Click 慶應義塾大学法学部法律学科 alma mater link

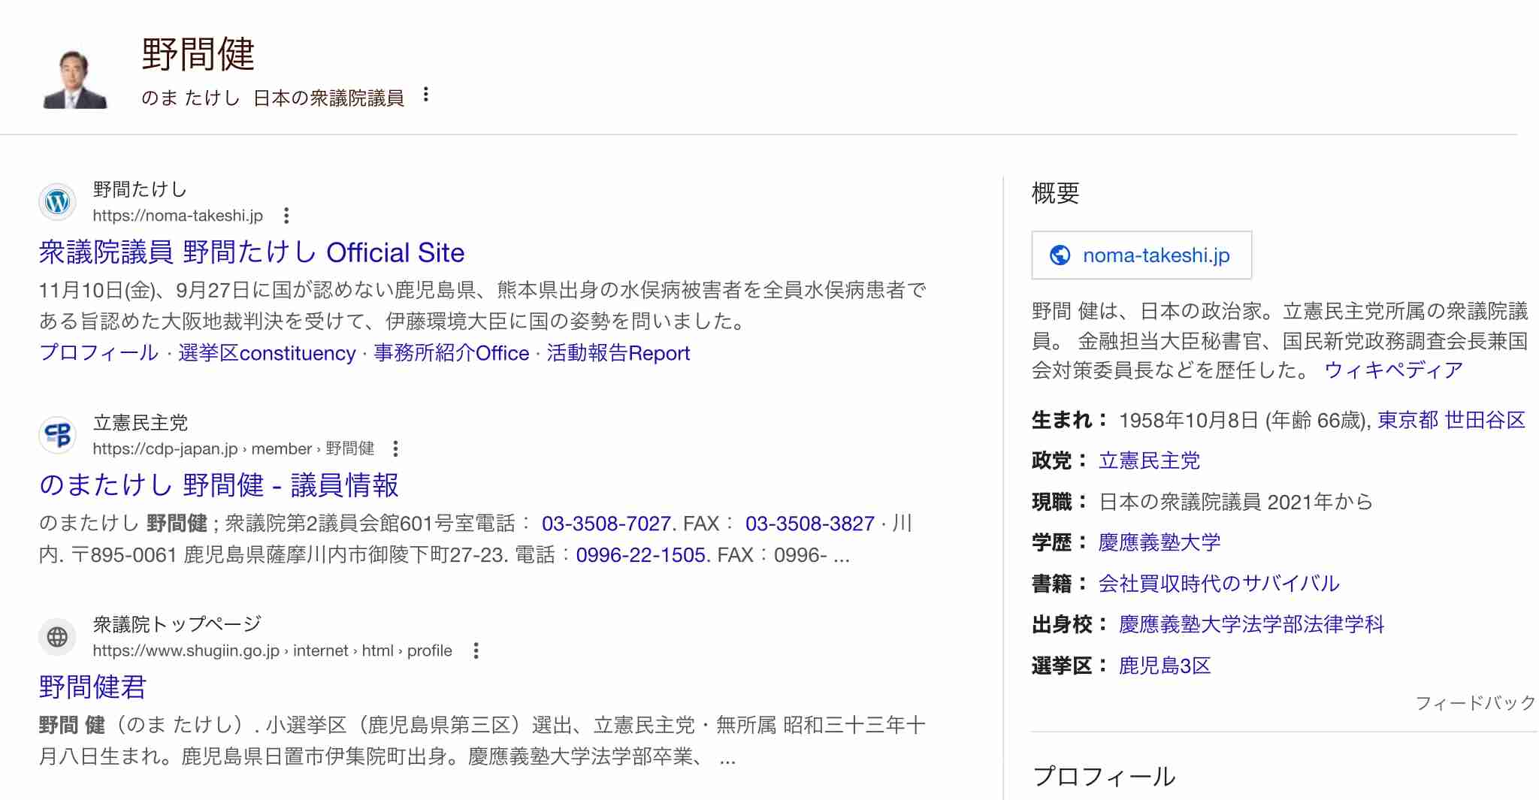pos(1251,625)
